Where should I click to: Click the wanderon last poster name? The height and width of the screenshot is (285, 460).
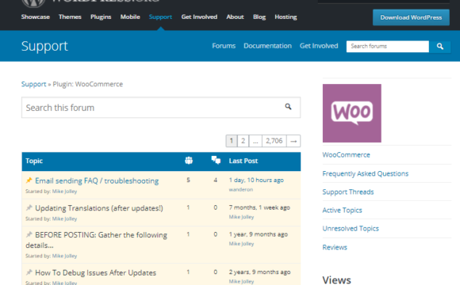pos(240,189)
